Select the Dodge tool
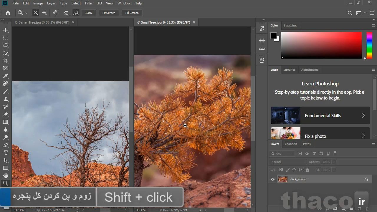This screenshot has height=212, width=377. tap(6, 137)
